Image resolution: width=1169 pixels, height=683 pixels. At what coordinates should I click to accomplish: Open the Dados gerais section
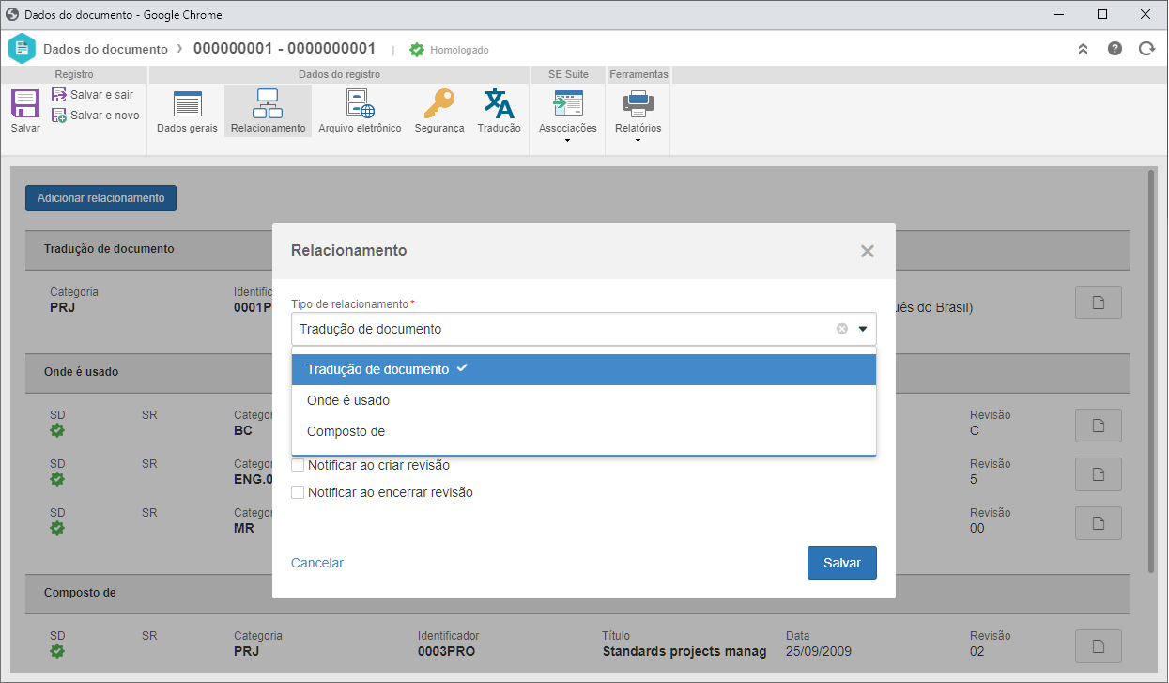pos(187,111)
